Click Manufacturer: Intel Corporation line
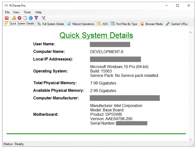Image resolution: width=196 pixels, height=150 pixels. pyautogui.click(x=116, y=106)
